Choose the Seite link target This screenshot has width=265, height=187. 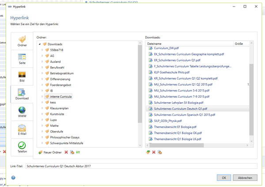click(x=22, y=59)
